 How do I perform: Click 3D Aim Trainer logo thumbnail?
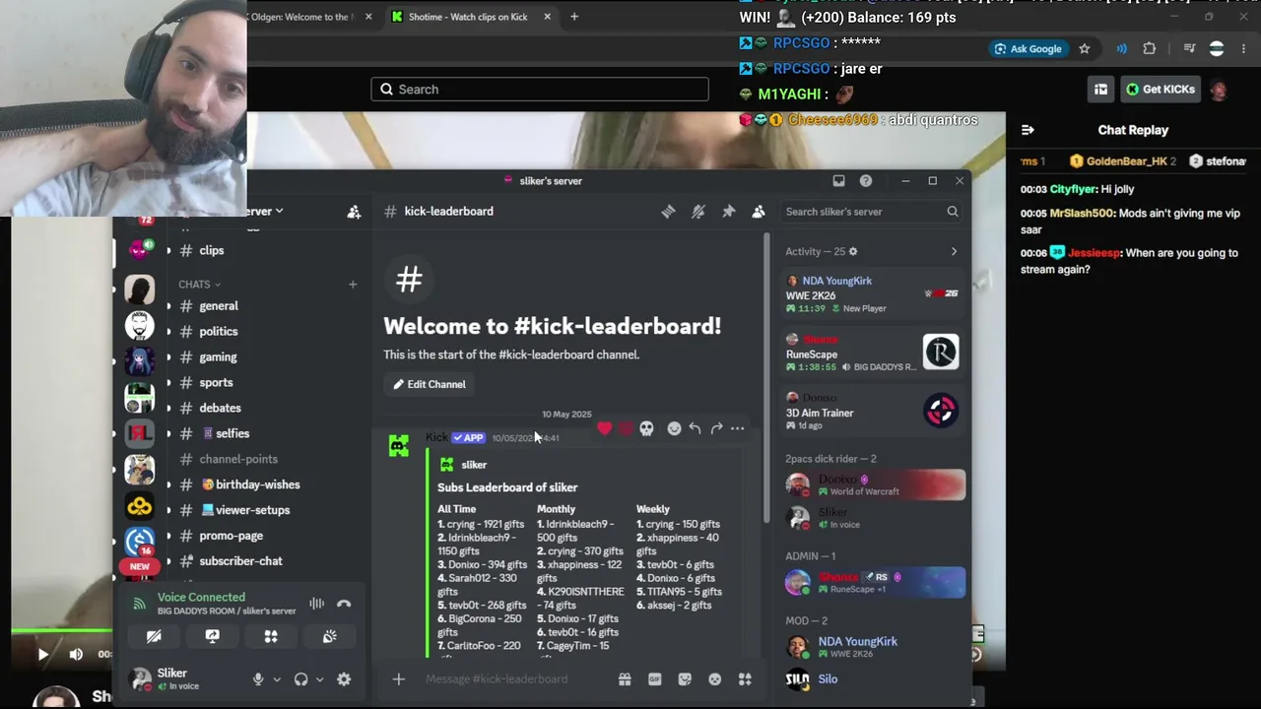coord(941,411)
